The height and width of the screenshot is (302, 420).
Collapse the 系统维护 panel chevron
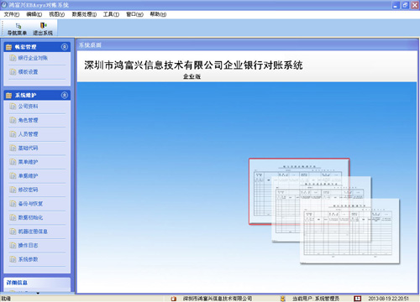click(x=65, y=95)
